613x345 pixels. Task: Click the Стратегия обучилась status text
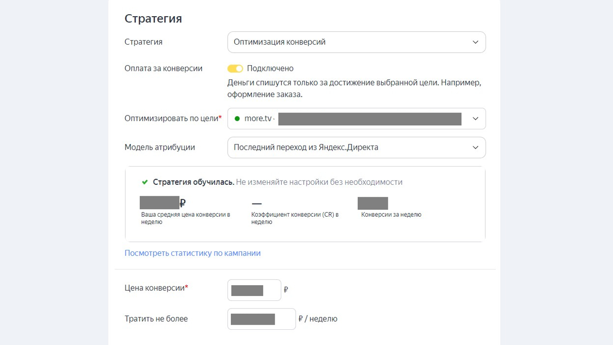(x=193, y=182)
